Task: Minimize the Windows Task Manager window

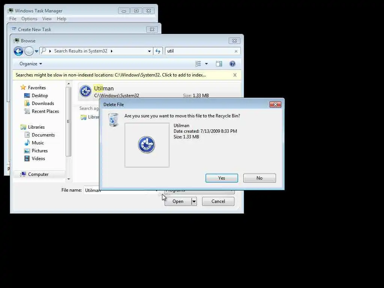Action: tap(124, 11)
